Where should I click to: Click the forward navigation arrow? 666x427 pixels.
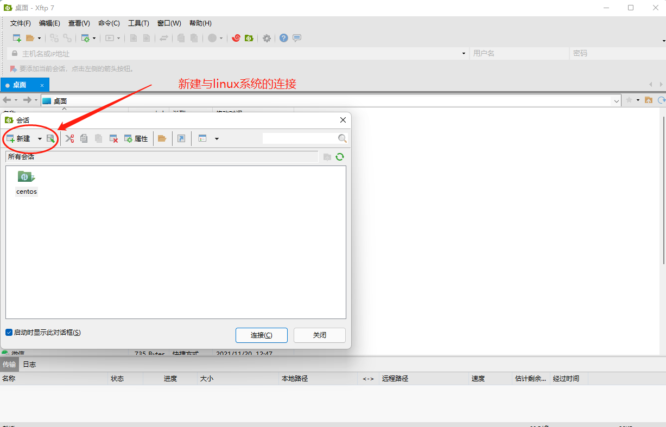(27, 100)
